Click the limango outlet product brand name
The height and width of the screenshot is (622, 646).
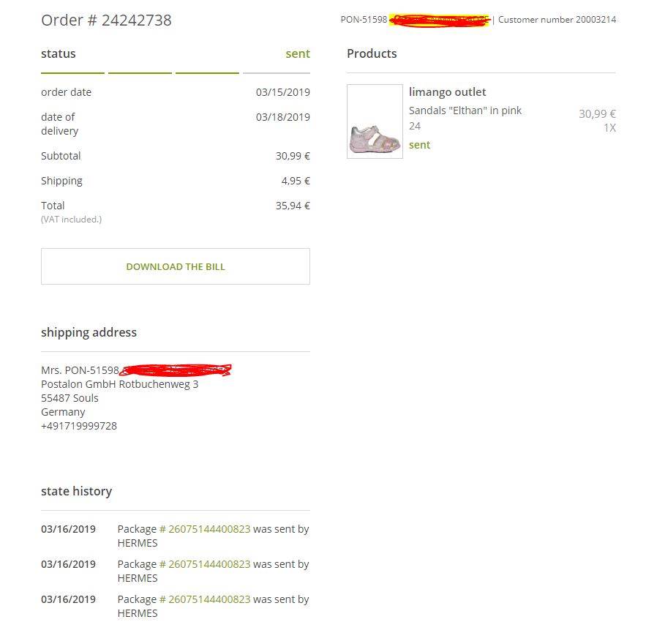click(447, 92)
